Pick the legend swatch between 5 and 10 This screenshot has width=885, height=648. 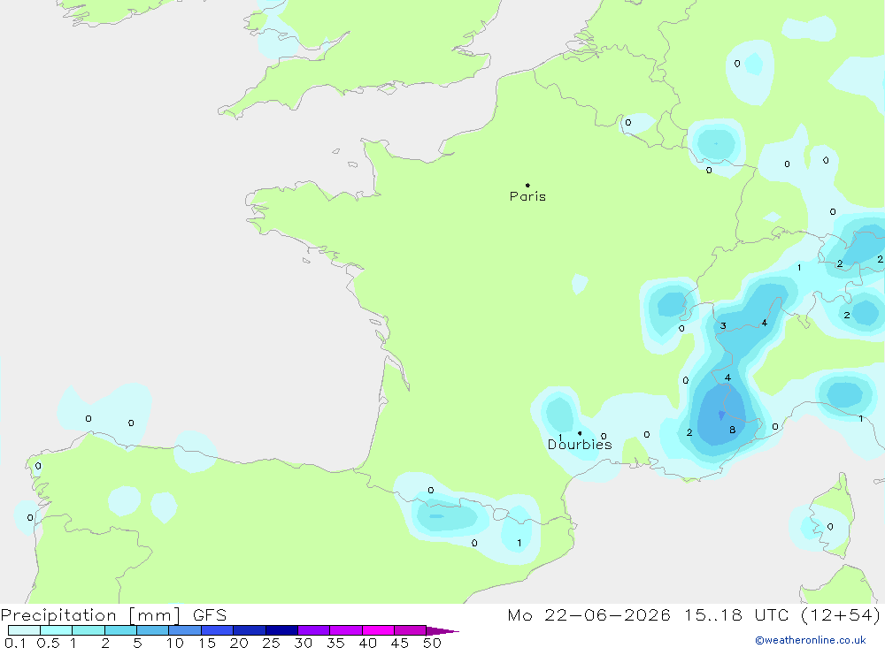point(152,630)
